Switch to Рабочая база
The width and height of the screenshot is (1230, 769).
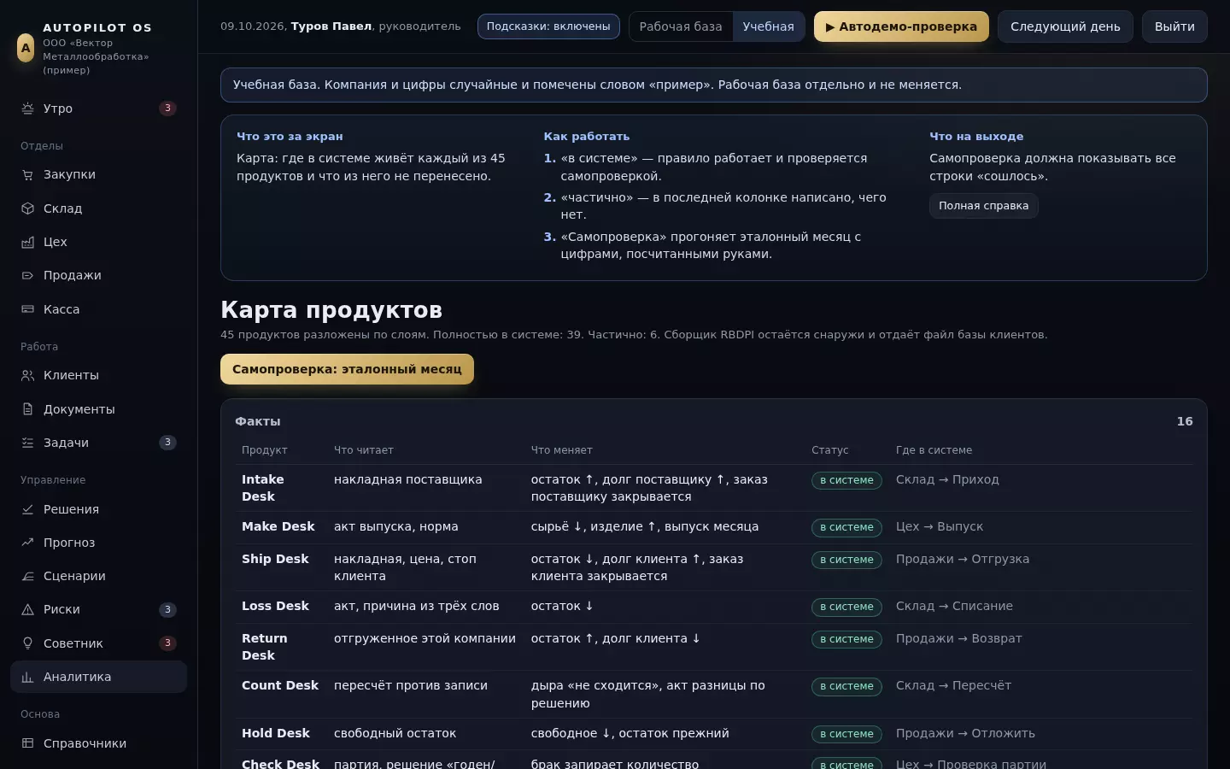click(x=681, y=26)
